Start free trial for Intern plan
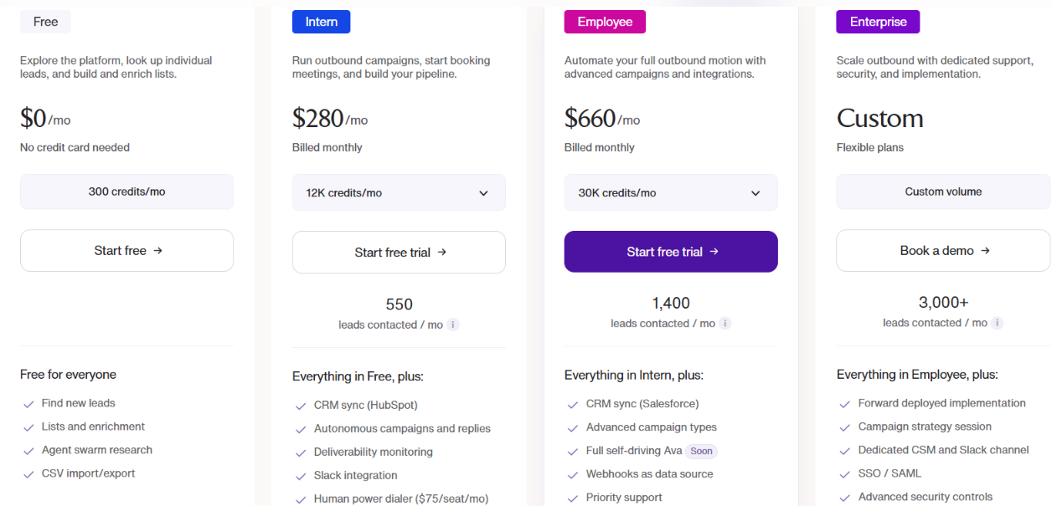The height and width of the screenshot is (506, 1052). [x=399, y=252]
